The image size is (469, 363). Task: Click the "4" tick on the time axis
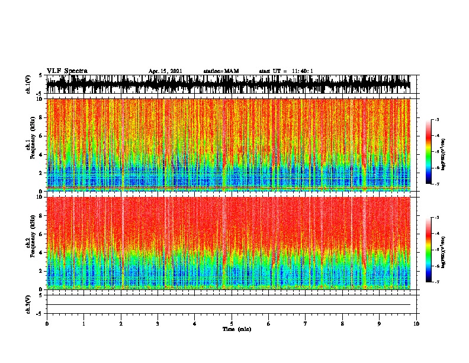click(x=195, y=324)
